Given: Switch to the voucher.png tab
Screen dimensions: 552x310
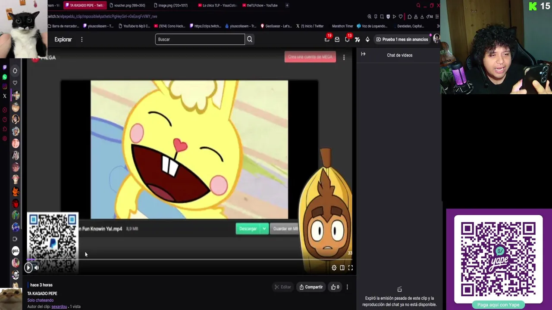Looking at the screenshot, I should [x=128, y=5].
